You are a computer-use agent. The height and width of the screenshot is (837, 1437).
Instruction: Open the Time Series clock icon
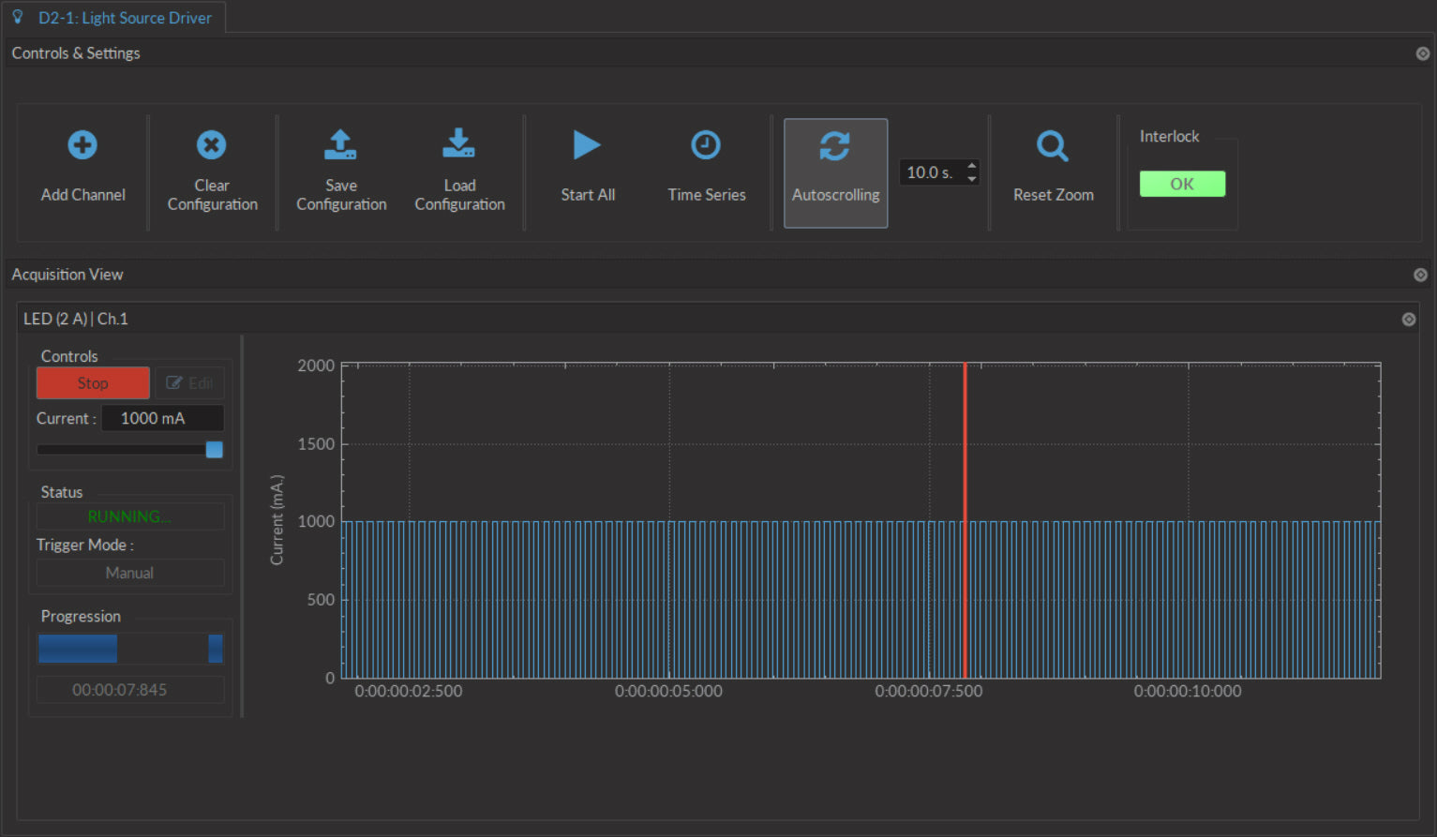pos(706,145)
